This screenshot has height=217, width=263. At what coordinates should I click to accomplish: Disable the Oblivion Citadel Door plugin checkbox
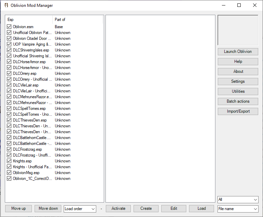point(9,38)
